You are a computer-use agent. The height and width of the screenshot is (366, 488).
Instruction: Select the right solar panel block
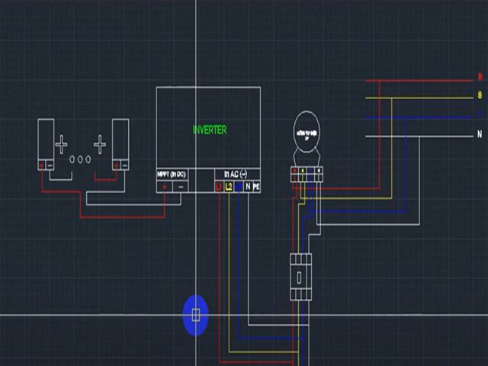120,144
